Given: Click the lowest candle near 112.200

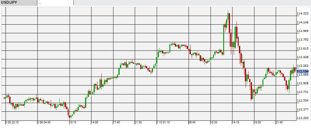Looking at the screenshot, I should click(x=70, y=116).
